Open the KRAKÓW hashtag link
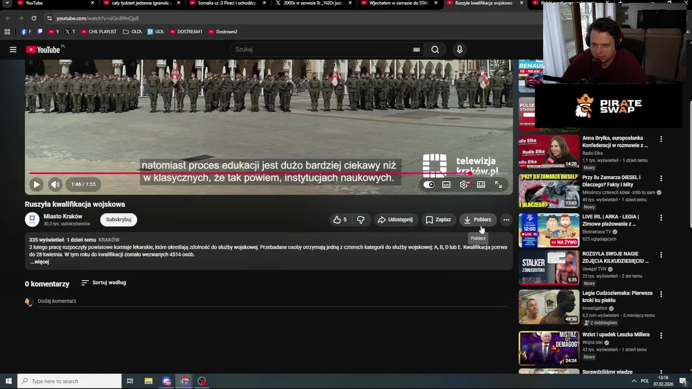The image size is (692, 389). (109, 240)
